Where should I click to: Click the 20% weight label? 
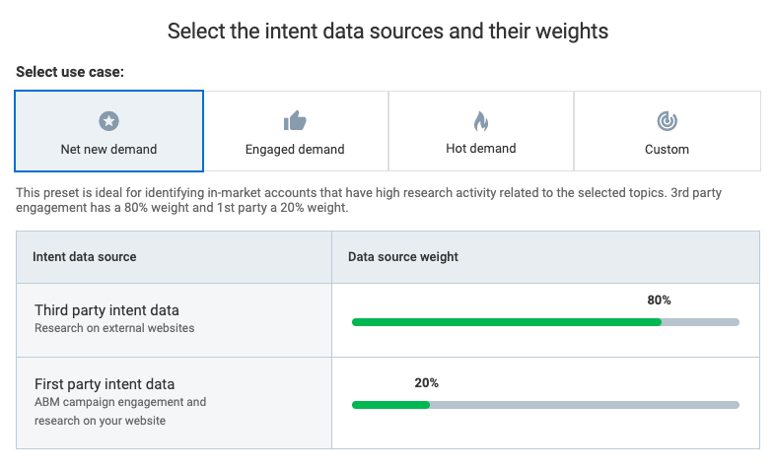[426, 382]
